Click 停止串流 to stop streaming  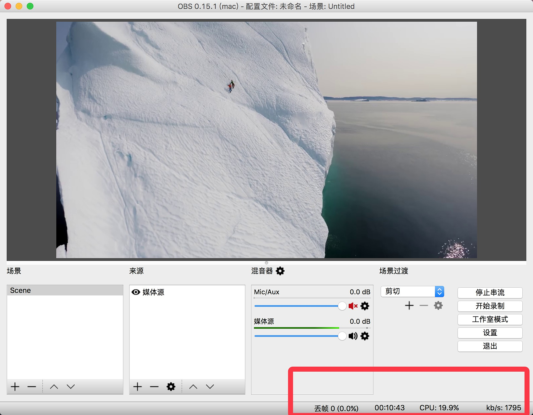pyautogui.click(x=490, y=293)
